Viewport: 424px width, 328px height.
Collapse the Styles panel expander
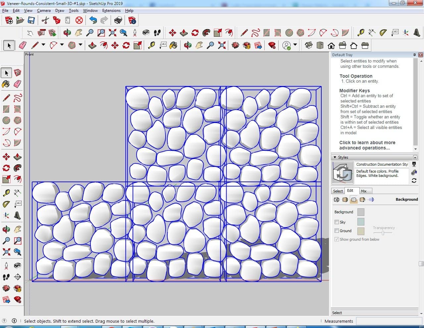pos(335,157)
